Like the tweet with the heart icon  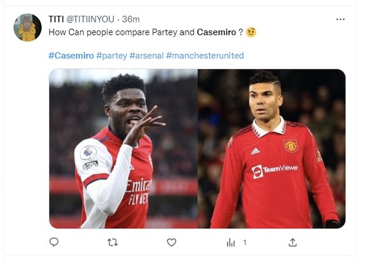[x=171, y=242]
